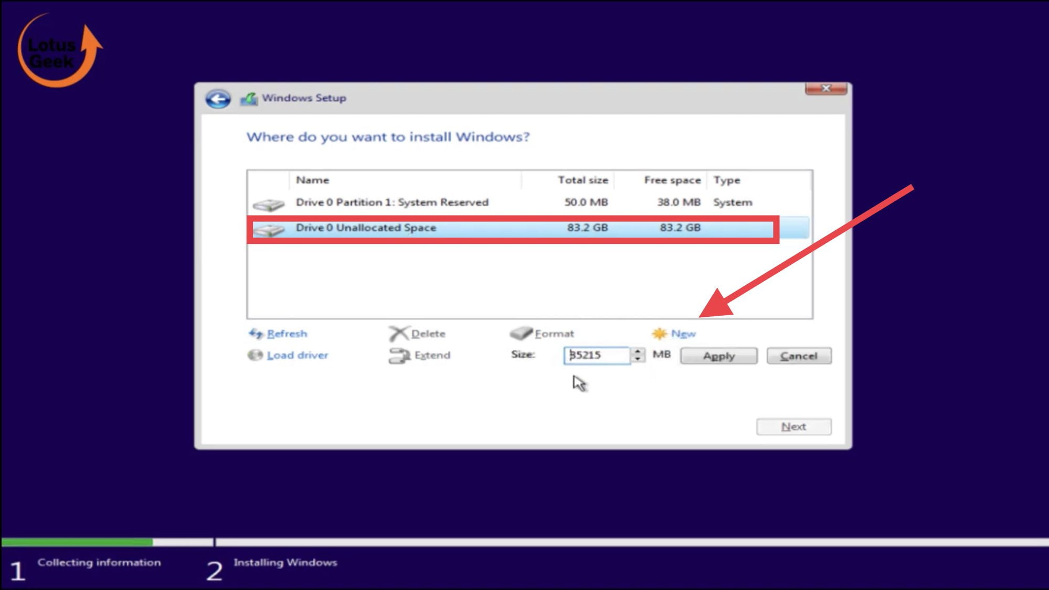Open the Refresh link
Screen dimensions: 1049x590
pyautogui.click(x=287, y=334)
